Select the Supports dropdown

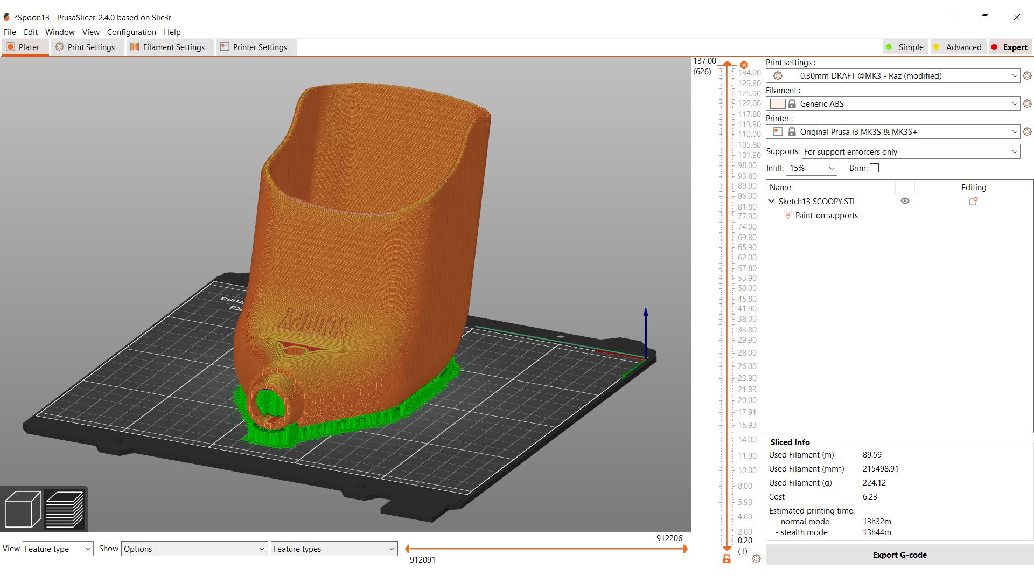[x=909, y=151]
